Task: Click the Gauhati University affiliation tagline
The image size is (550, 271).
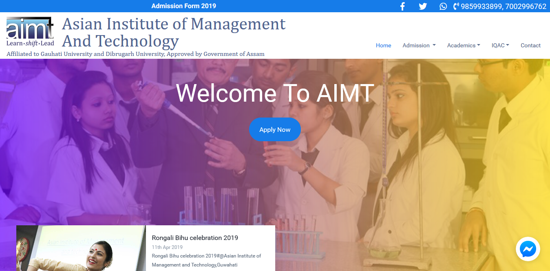Action: 135,54
